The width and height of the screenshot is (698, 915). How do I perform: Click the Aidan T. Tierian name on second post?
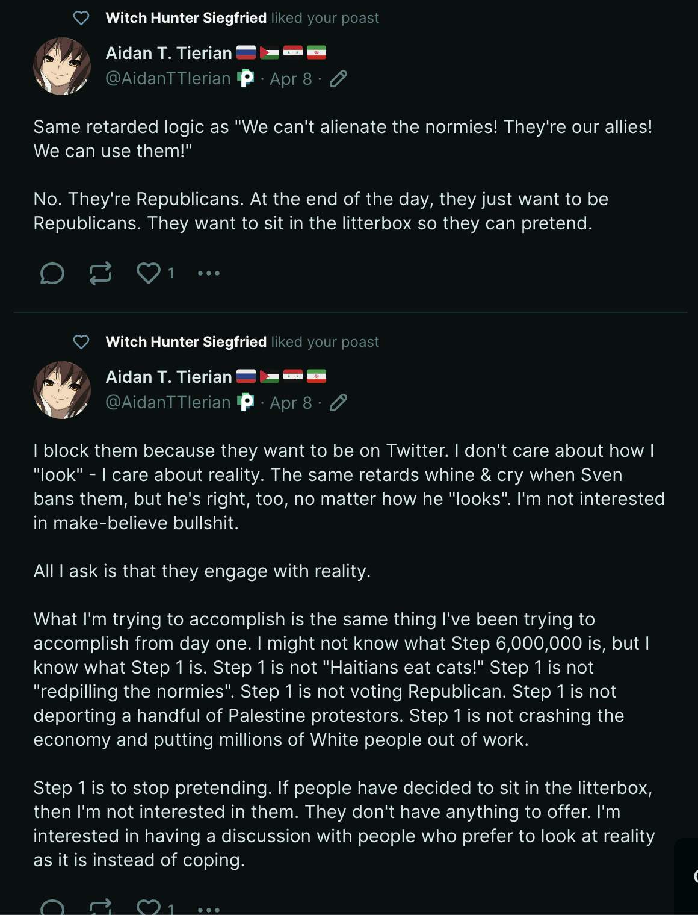click(168, 377)
